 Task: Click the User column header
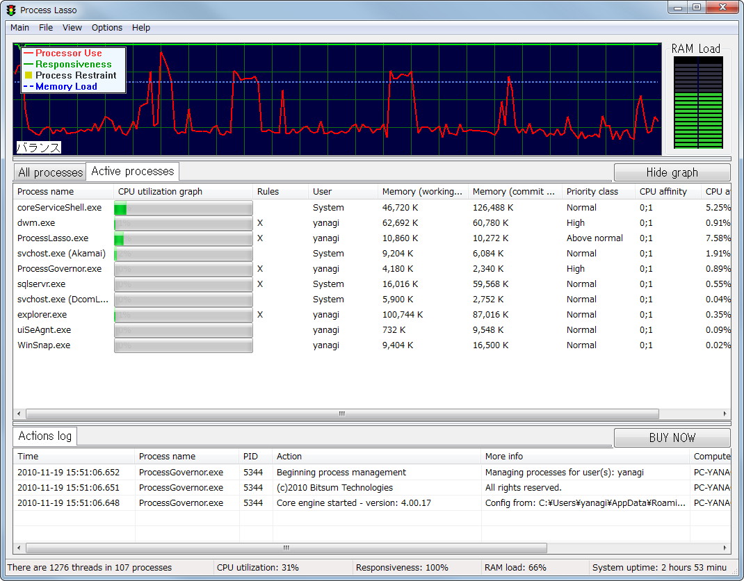343,192
